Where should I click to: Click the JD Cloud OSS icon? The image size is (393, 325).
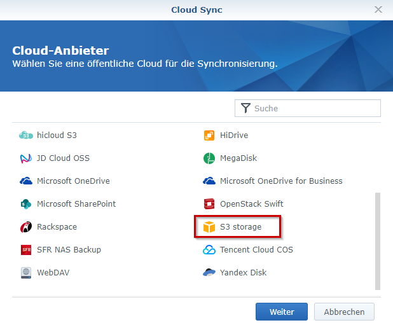pyautogui.click(x=26, y=158)
